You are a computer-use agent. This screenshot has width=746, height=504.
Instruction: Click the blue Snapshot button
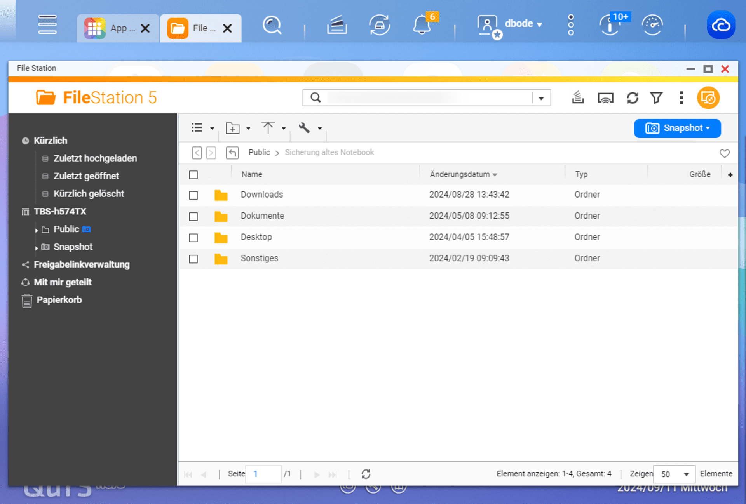(x=677, y=128)
